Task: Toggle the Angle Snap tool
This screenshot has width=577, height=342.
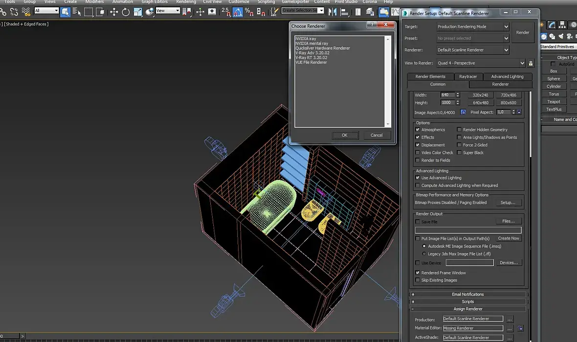Action: point(237,12)
